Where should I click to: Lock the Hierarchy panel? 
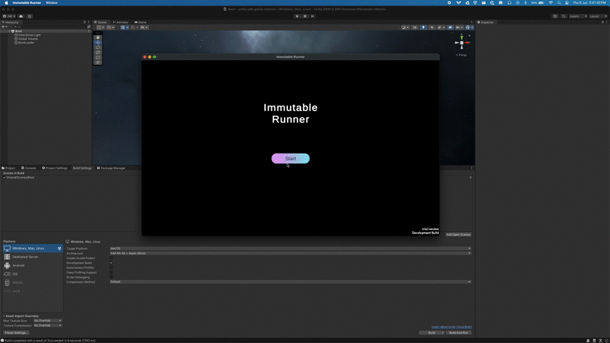tap(85, 22)
